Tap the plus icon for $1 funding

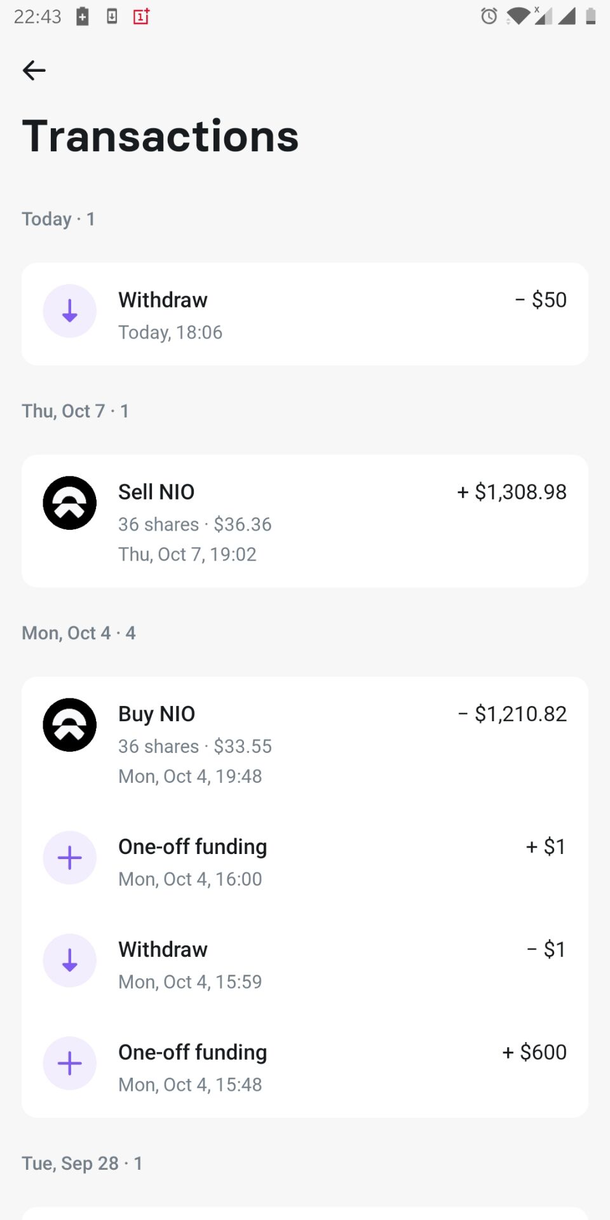(70, 858)
